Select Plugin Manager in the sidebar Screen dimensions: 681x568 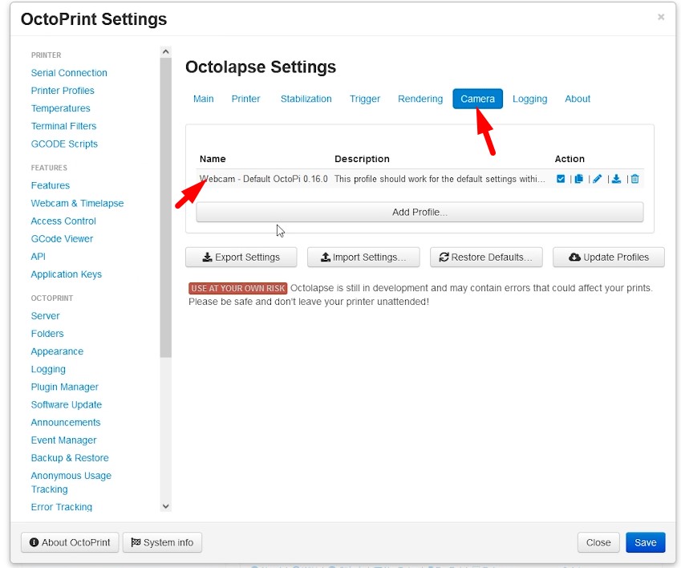(64, 387)
